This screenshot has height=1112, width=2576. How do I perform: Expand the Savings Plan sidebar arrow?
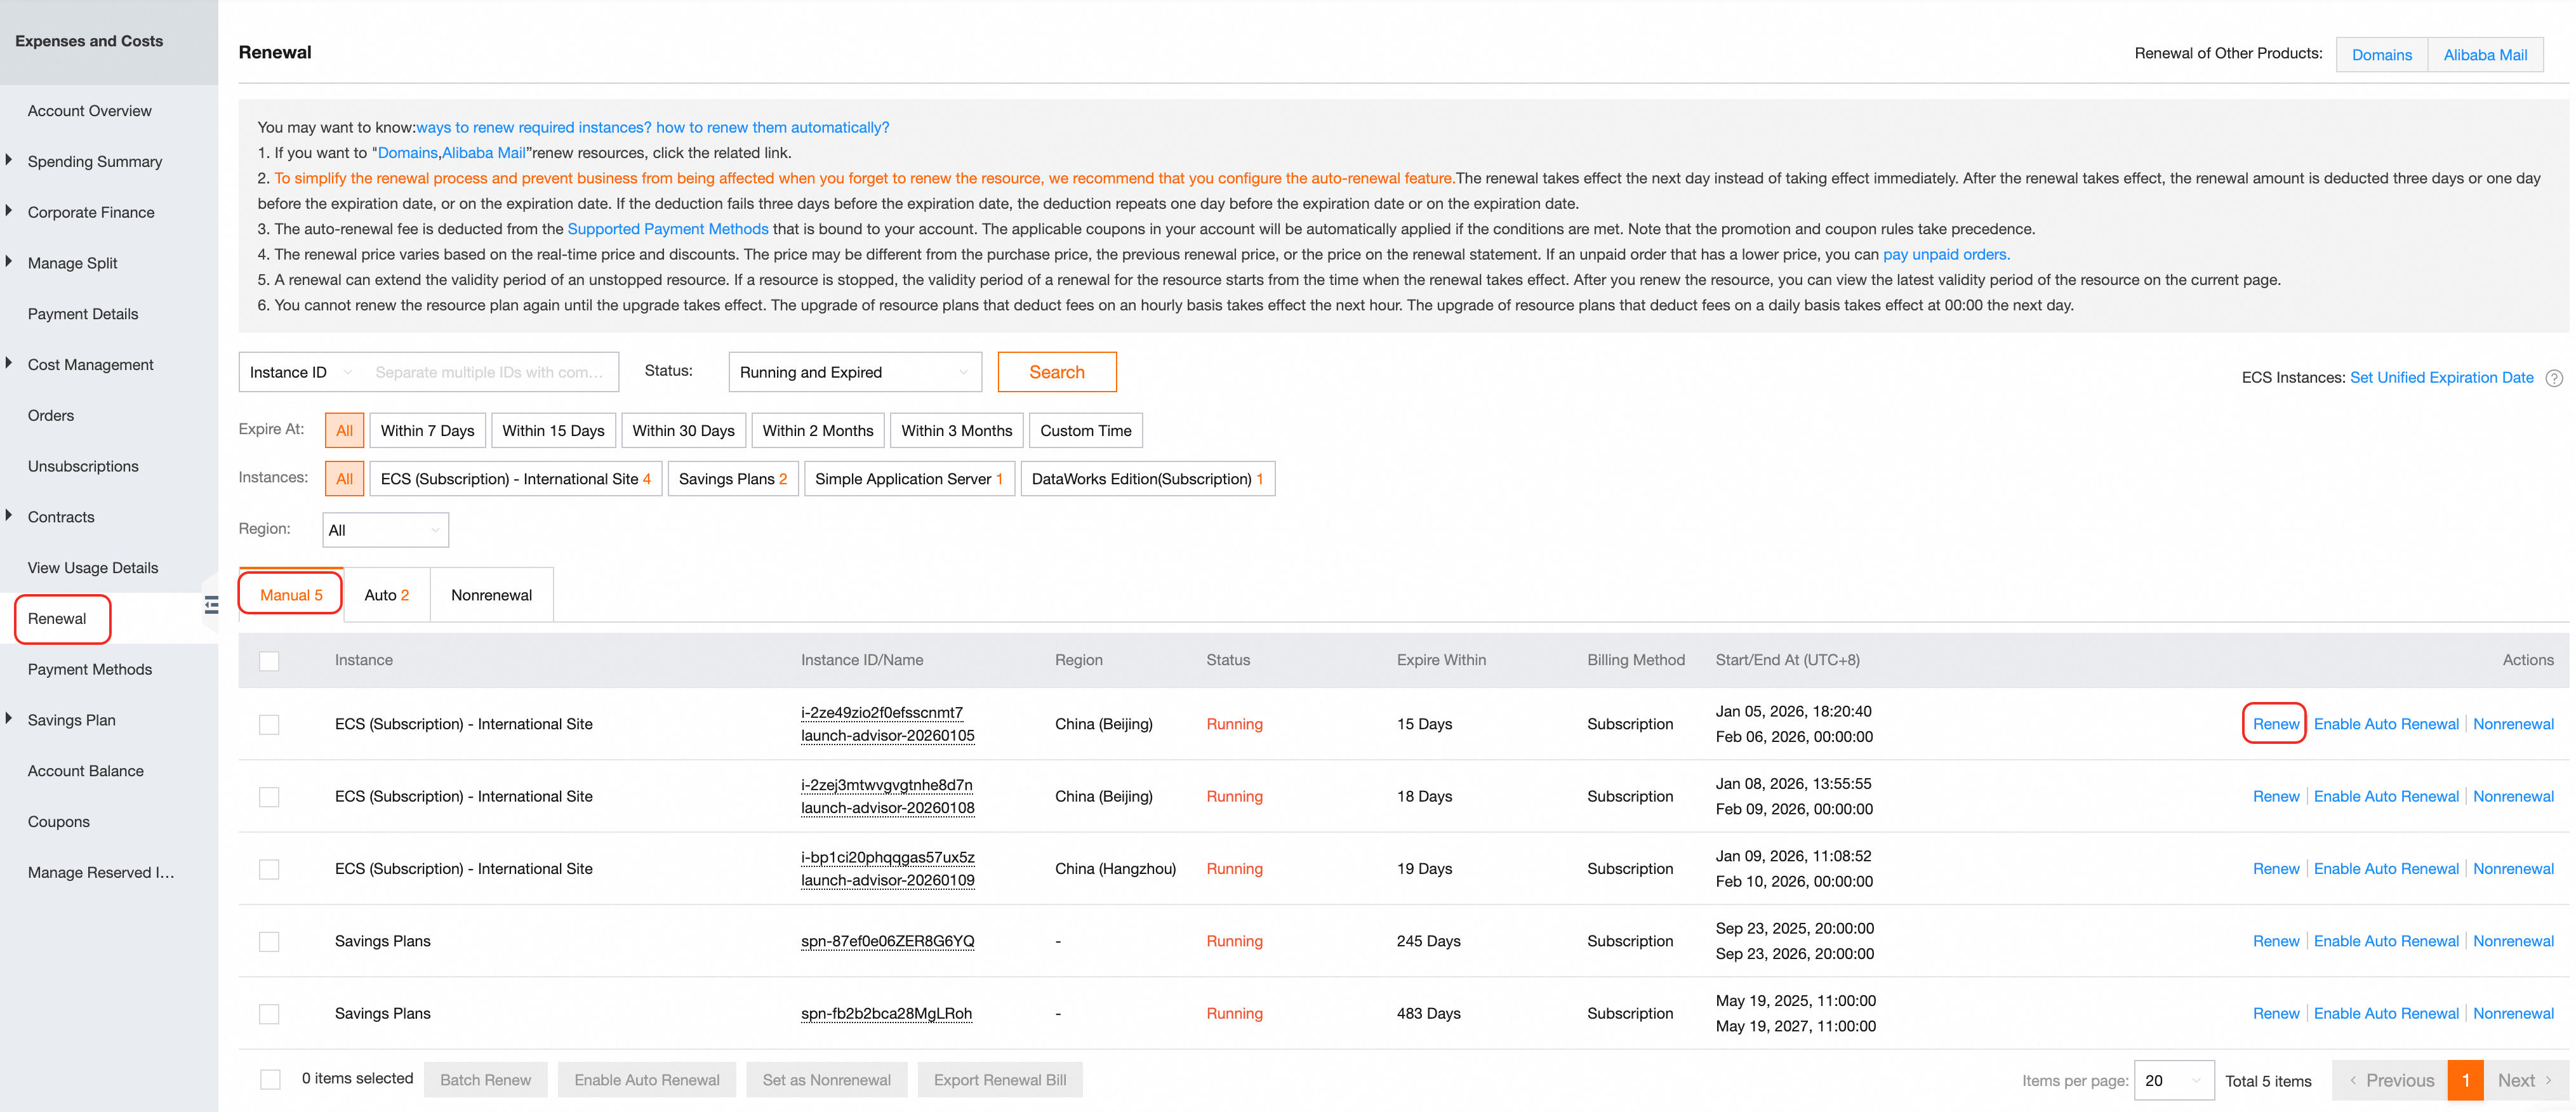pos(9,719)
